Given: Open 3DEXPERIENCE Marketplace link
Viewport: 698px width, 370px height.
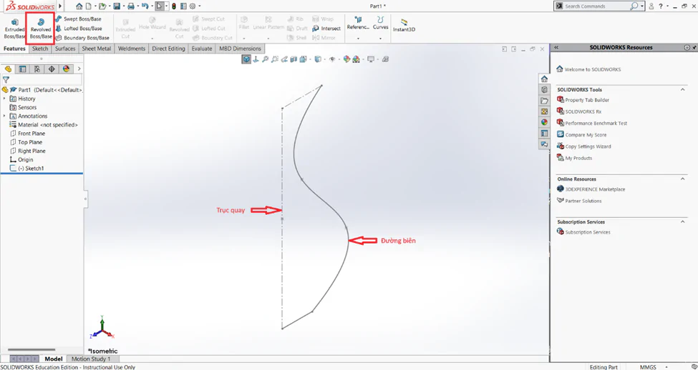Looking at the screenshot, I should [x=591, y=189].
